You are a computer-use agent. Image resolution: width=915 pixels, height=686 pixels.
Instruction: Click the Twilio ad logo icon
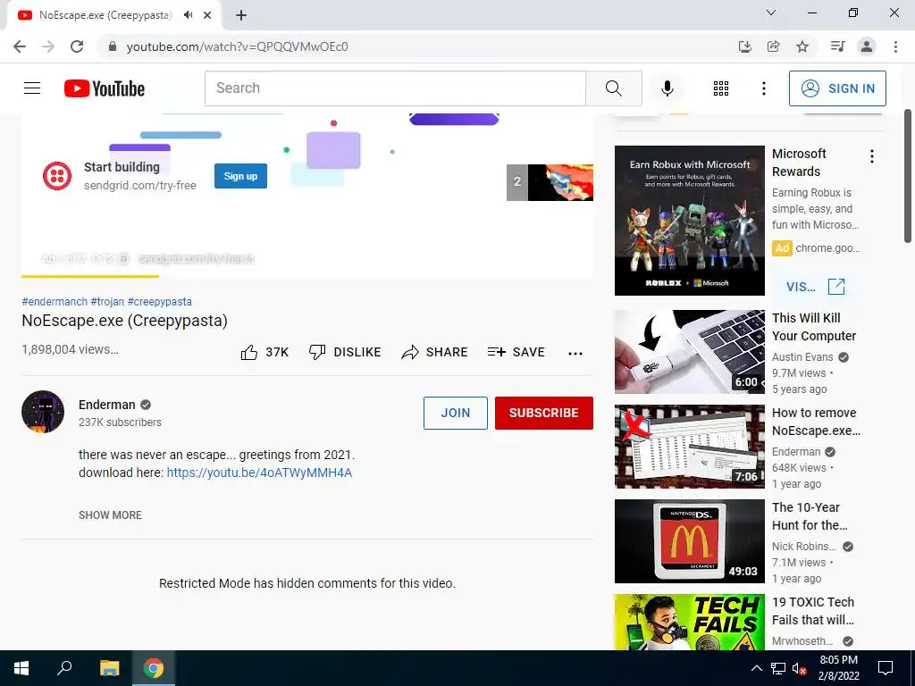(57, 176)
